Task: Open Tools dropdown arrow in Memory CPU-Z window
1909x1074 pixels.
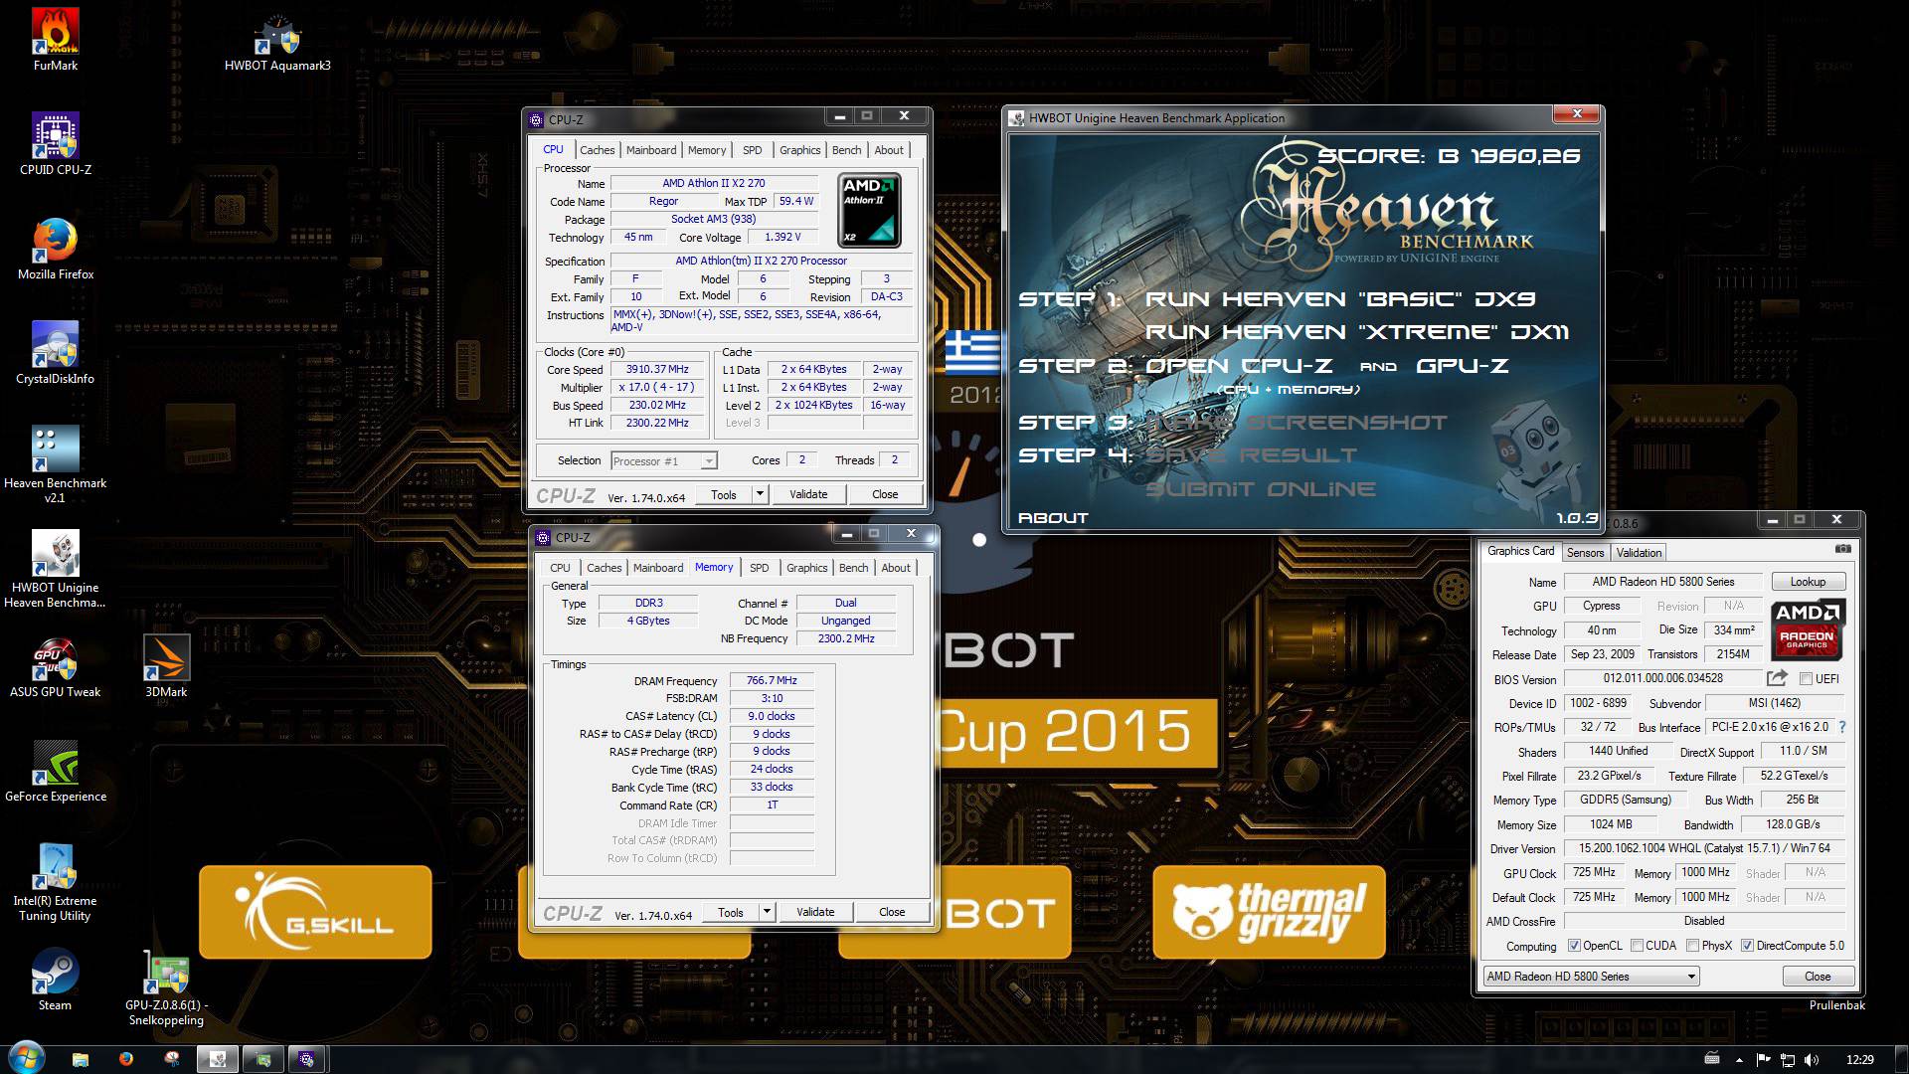Action: point(767,912)
